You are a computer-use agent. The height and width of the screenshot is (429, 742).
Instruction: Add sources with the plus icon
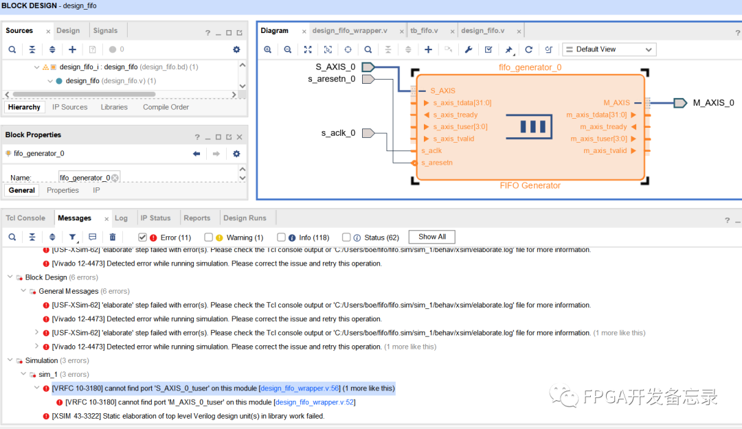72,49
